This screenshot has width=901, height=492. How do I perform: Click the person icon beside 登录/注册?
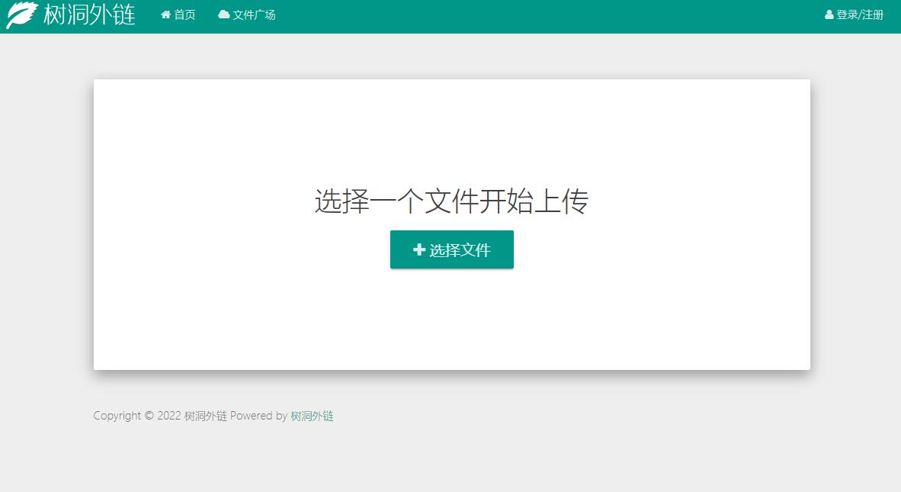[x=828, y=14]
